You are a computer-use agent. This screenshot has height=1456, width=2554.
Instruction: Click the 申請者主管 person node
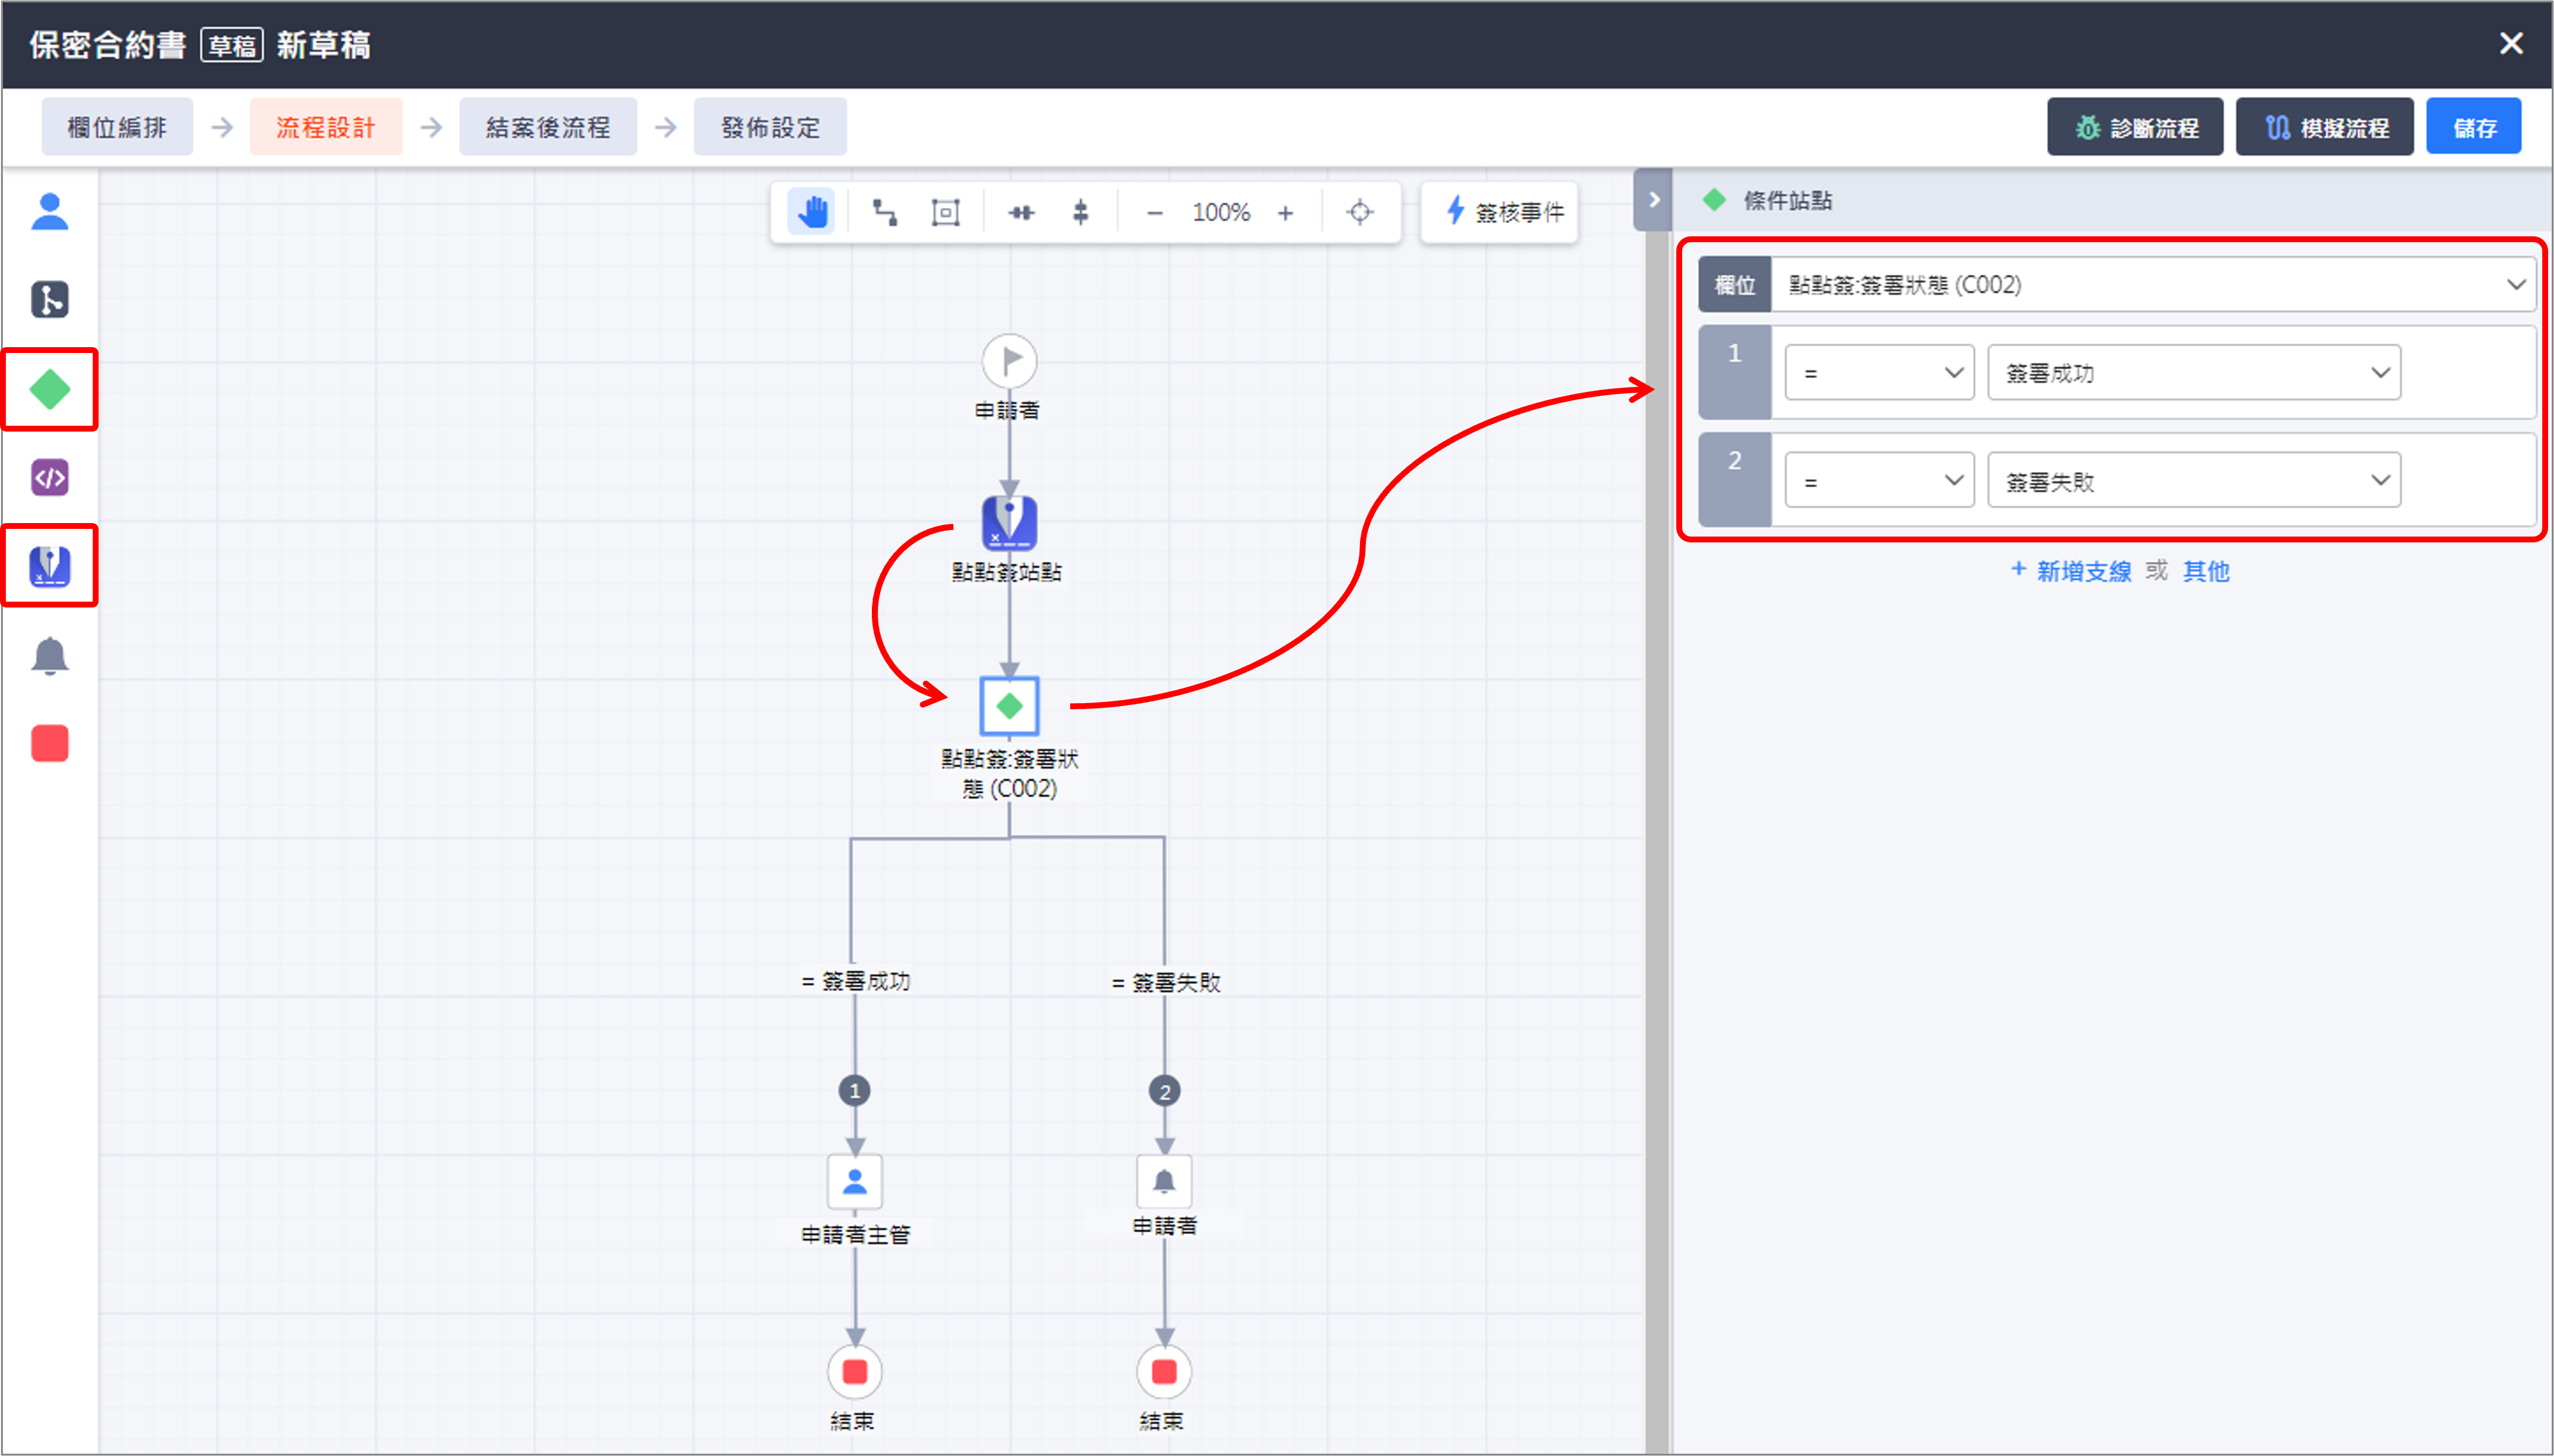point(854,1182)
